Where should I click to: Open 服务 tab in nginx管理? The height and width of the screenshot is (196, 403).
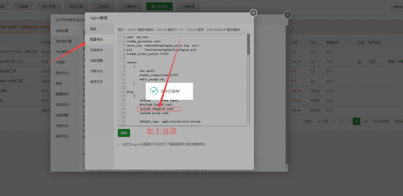[93, 29]
